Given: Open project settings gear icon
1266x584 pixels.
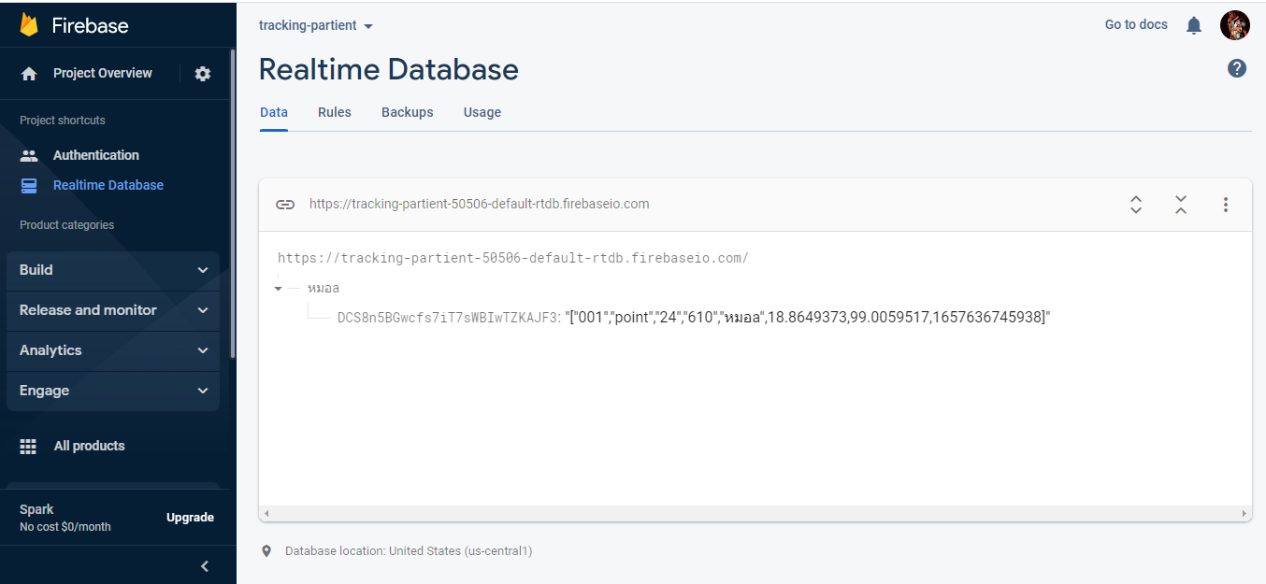Looking at the screenshot, I should [203, 74].
